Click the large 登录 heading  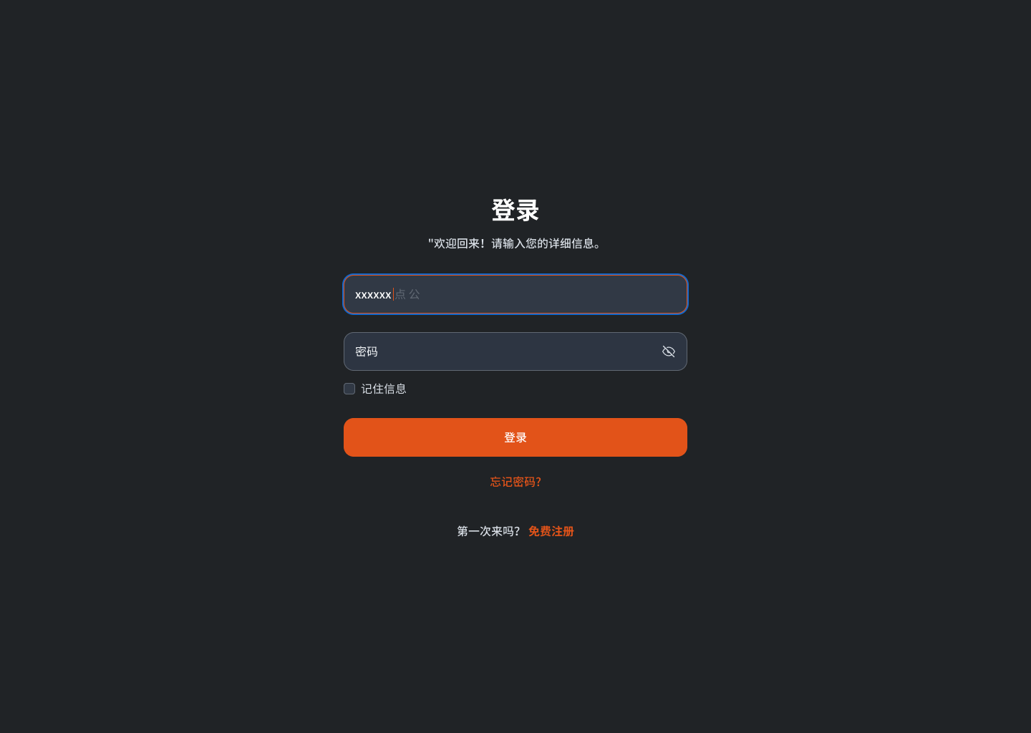[x=515, y=210]
